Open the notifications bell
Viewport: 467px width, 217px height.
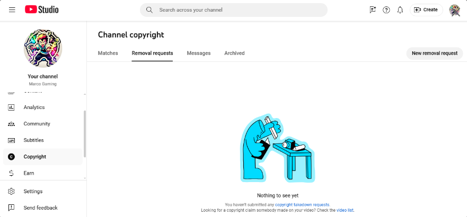[400, 10]
